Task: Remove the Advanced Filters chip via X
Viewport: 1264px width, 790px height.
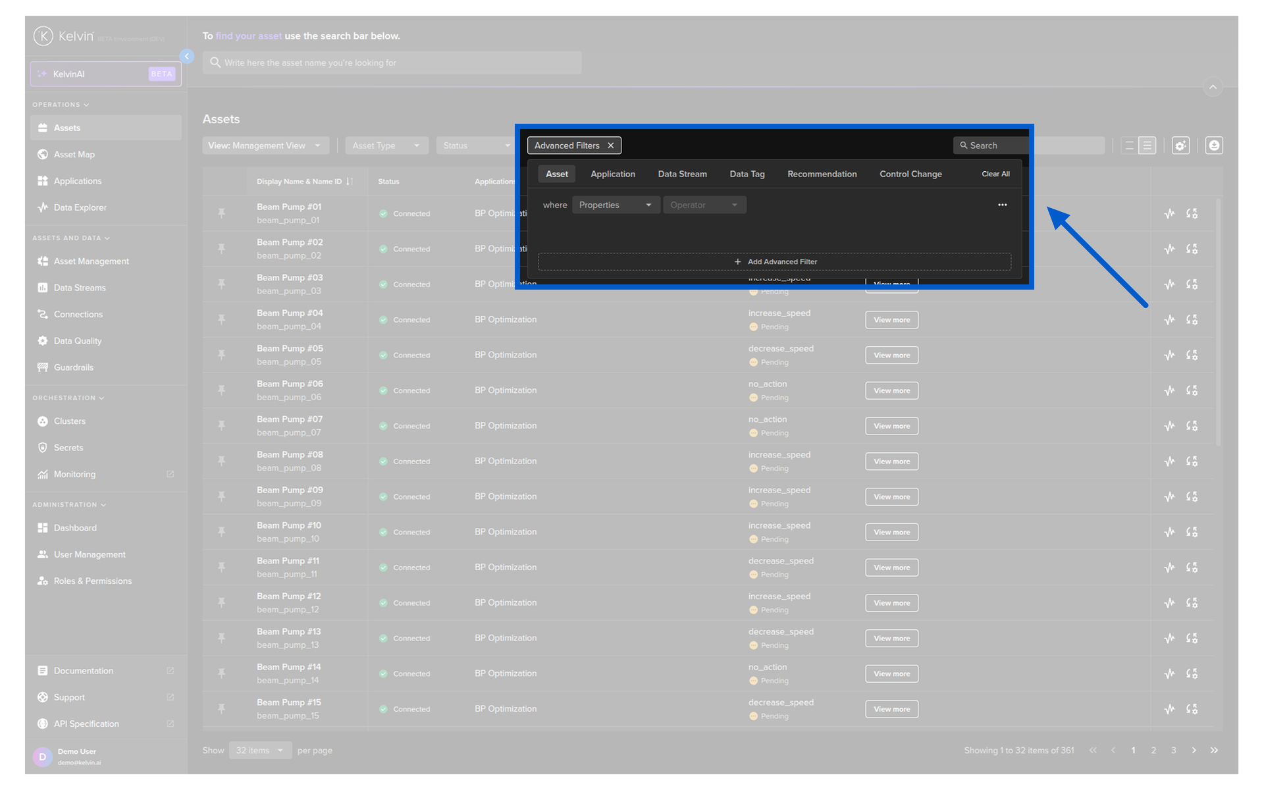Action: [611, 145]
